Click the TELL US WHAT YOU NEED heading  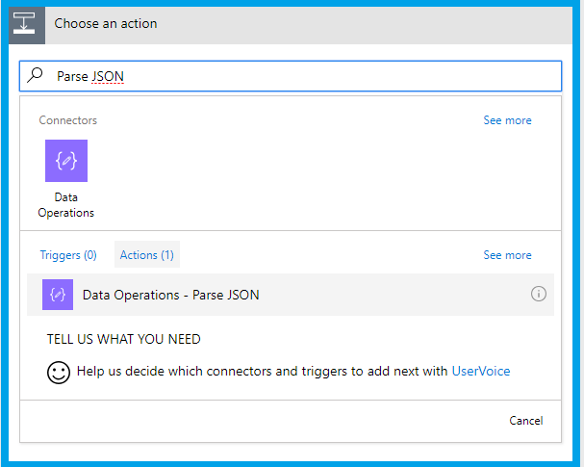pyautogui.click(x=124, y=339)
